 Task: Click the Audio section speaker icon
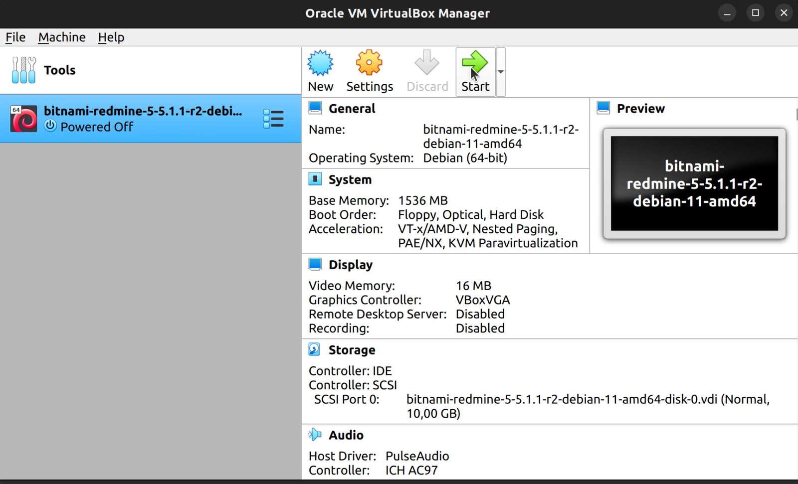coord(314,434)
